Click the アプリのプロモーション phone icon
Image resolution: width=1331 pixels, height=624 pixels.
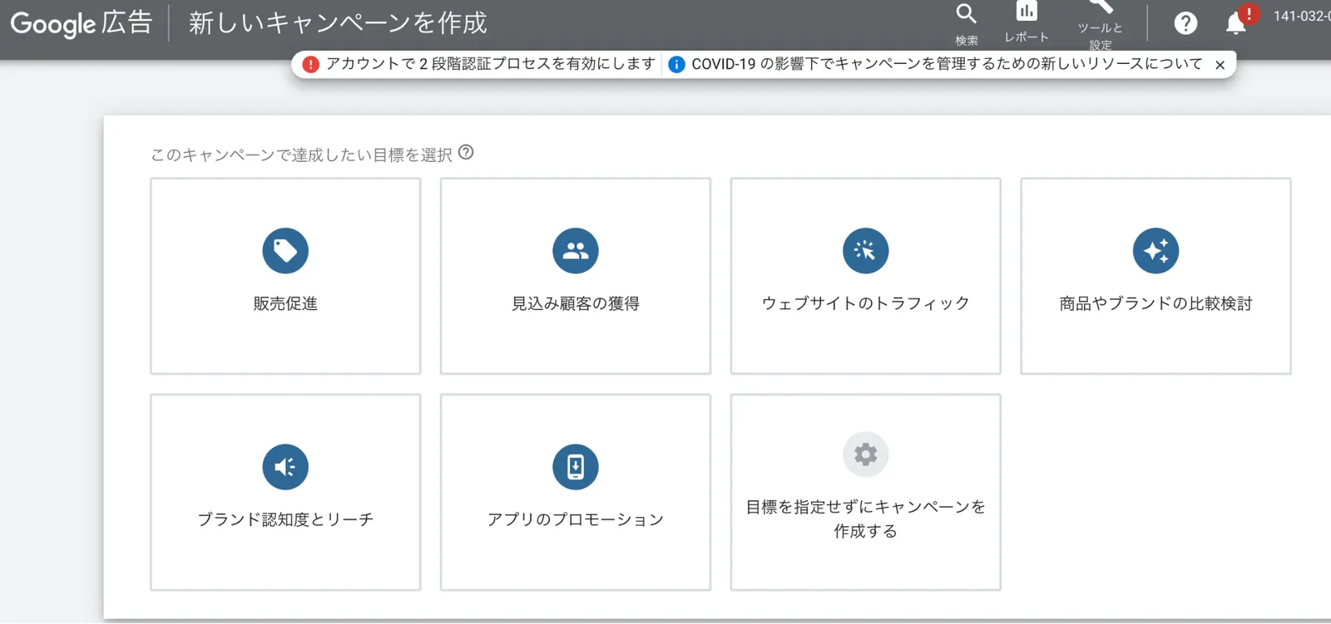(x=576, y=467)
